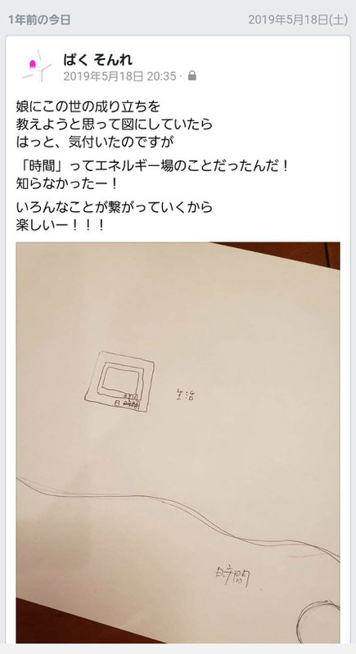Open the profile avatar of ぱく そんれ

coord(37,66)
